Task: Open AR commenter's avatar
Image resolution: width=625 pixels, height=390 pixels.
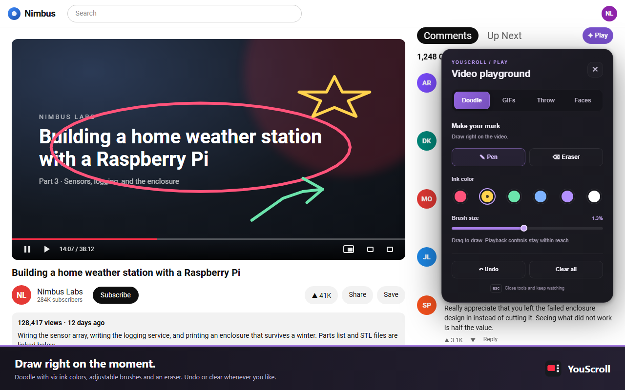Action: click(427, 83)
